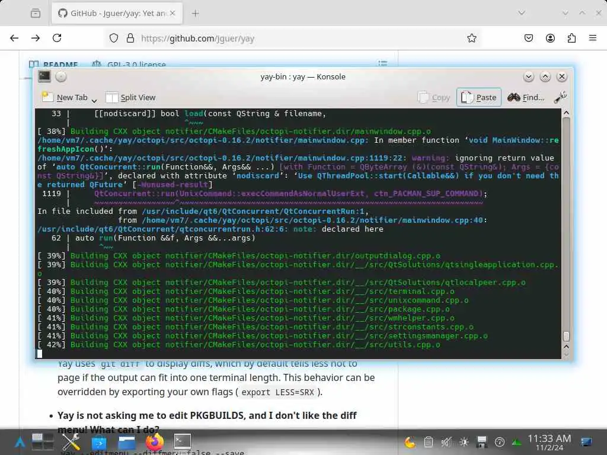Click the Konsole scrollbar down arrow
Viewport: 607px width, 455px height.
566,355
